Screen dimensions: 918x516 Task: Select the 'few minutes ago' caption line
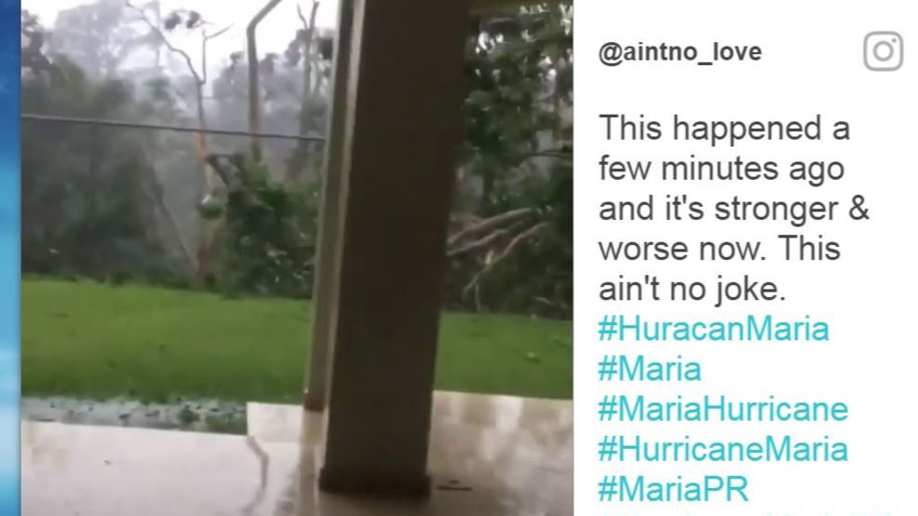[x=722, y=169]
